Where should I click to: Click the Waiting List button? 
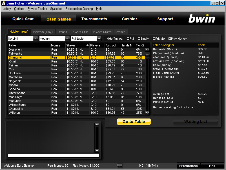pyautogui.click(x=196, y=122)
